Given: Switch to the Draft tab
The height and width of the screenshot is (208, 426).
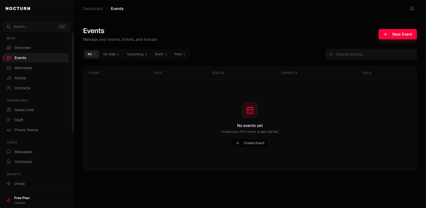Looking at the screenshot, I should pos(161,54).
